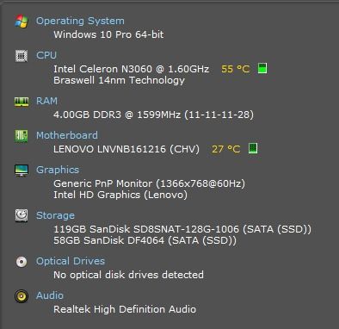This screenshot has height=329, width=339.
Task: Click the green motherboard temperature status indicator
Action: 253,148
